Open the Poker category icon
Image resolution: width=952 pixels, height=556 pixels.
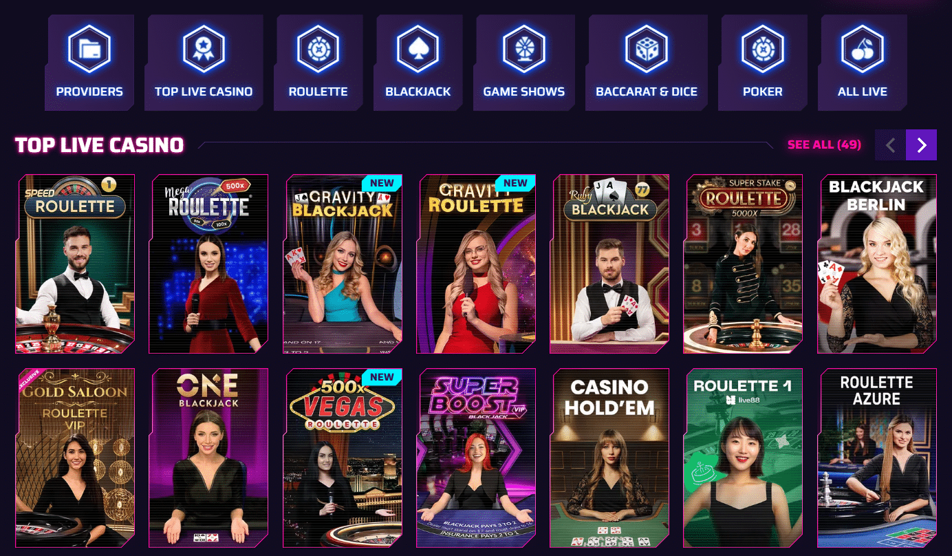click(x=763, y=50)
